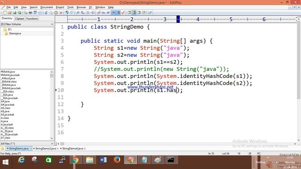
Task: Select A.java.bak in file list
Action: (7, 124)
